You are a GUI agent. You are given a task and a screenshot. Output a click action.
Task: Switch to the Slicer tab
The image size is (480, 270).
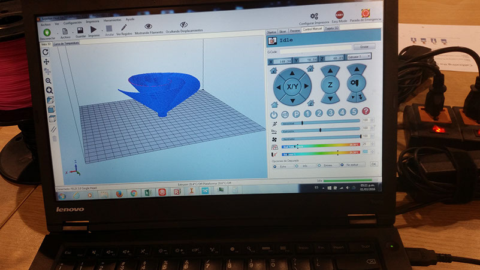click(283, 32)
